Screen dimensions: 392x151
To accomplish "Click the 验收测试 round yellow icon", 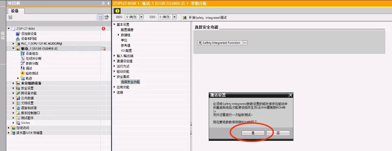I will click(23, 73).
